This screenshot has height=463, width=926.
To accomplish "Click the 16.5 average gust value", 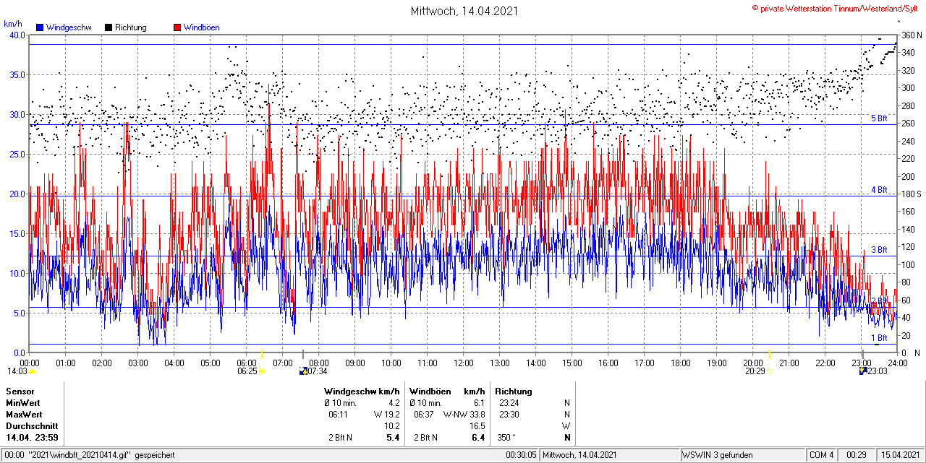I will pos(477,425).
